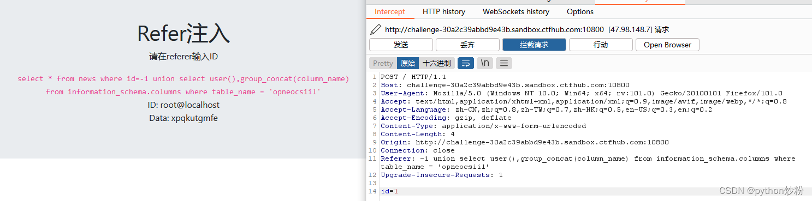812x201 pixels.
Task: Click the ID: root@localhost result
Action: point(183,105)
